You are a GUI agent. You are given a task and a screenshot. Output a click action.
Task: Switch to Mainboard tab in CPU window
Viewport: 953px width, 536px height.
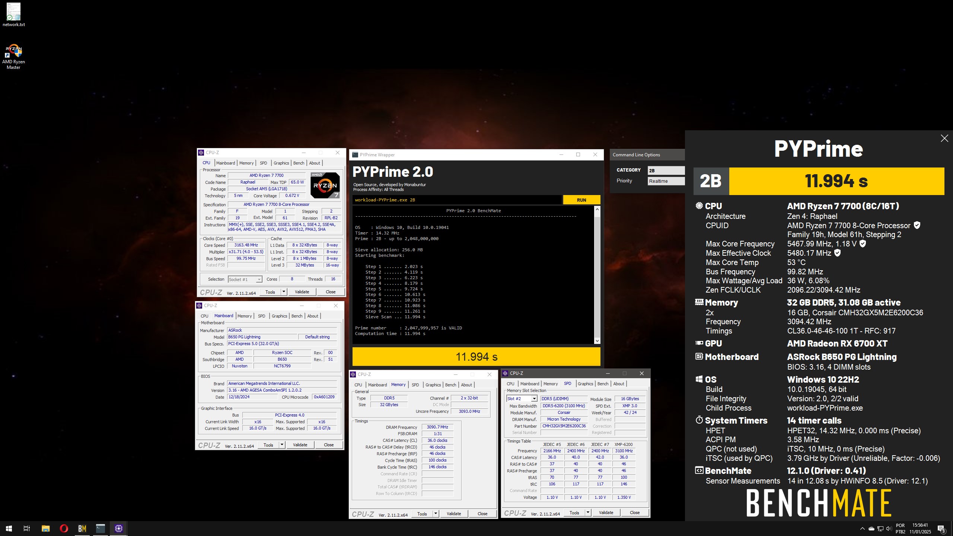coord(226,163)
